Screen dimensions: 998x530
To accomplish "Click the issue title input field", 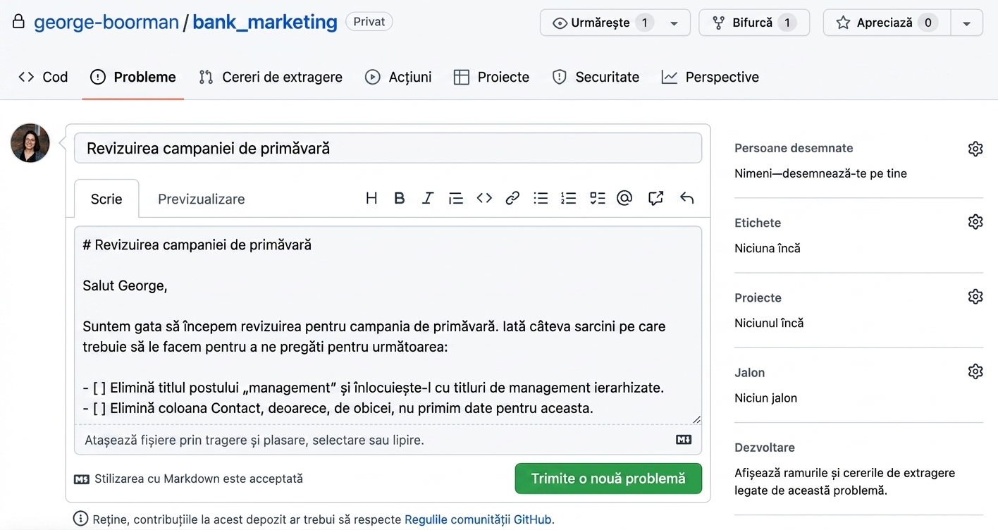I will [x=388, y=148].
